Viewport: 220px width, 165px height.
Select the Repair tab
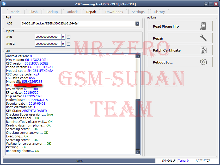click(91, 12)
